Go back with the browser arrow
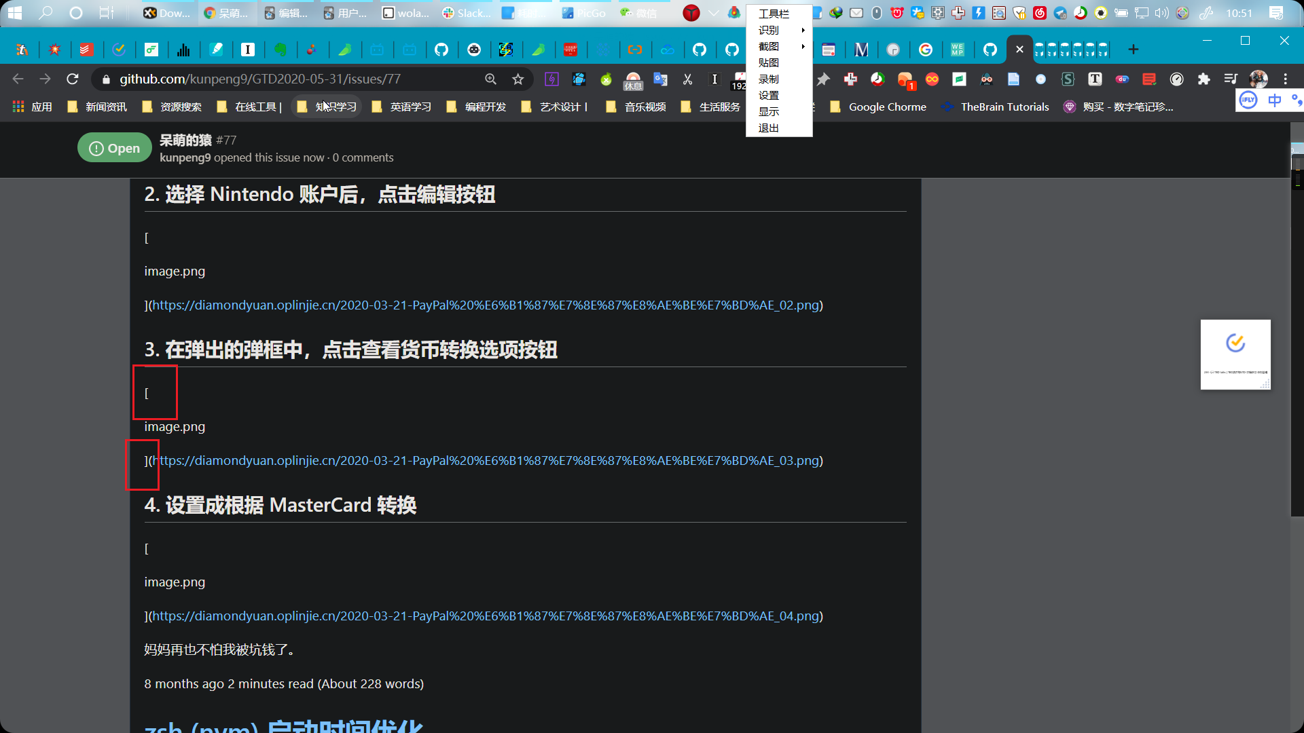Image resolution: width=1304 pixels, height=733 pixels. [x=18, y=79]
